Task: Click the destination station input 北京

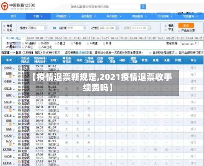Action: [77, 28]
